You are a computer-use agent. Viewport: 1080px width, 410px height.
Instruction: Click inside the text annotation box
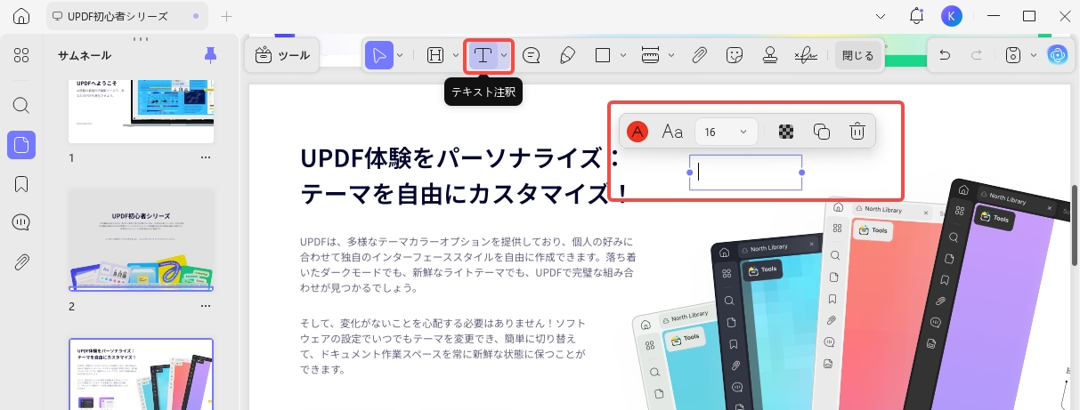point(746,173)
